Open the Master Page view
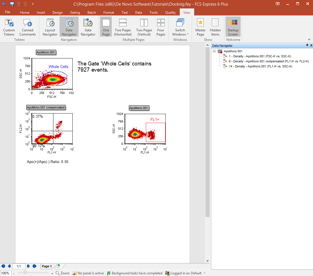 point(200,27)
